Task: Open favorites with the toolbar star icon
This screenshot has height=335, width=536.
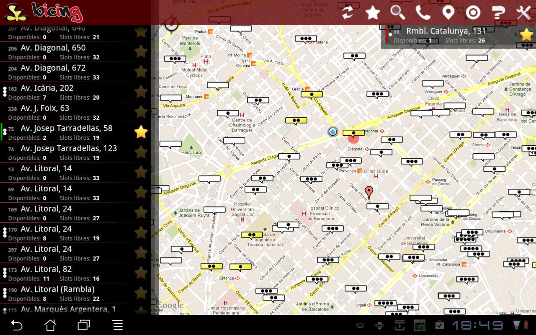Action: click(372, 12)
